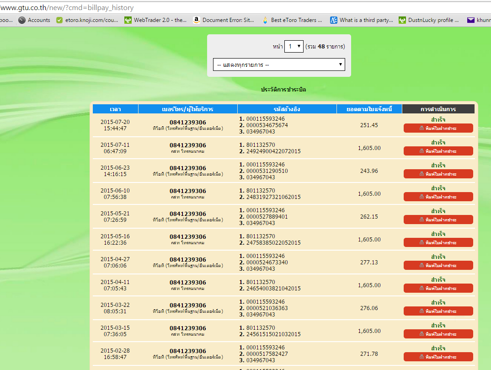Select timestamp 2015-07-11 06:47:09

(x=115, y=148)
